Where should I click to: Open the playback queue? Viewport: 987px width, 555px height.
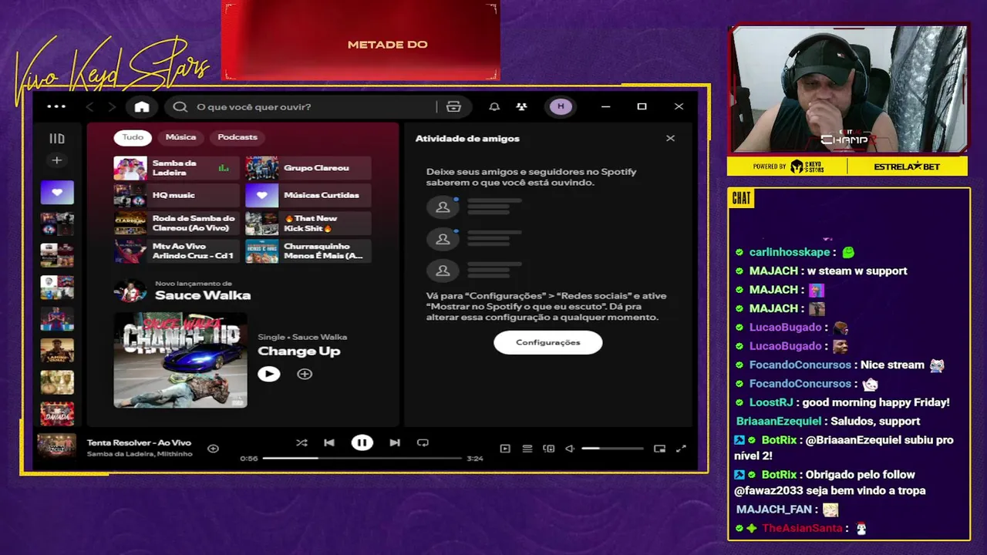click(527, 449)
